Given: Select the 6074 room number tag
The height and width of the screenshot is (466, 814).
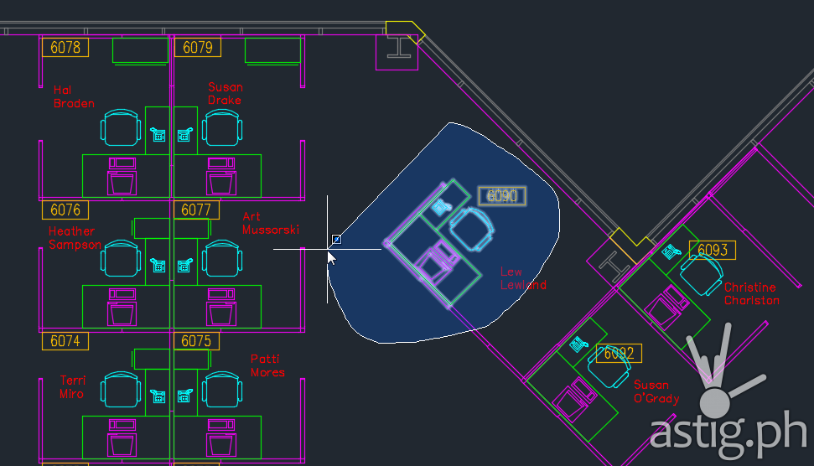Looking at the screenshot, I should [65, 341].
